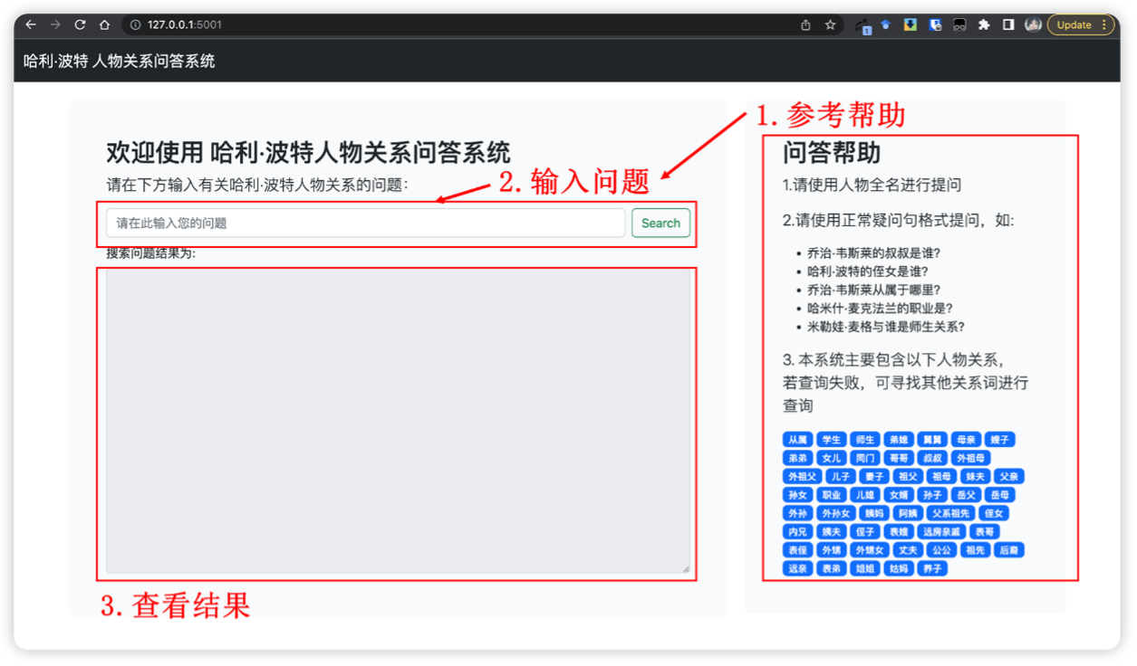Click the share page icon
The width and height of the screenshot is (1137, 666).
coord(805,25)
